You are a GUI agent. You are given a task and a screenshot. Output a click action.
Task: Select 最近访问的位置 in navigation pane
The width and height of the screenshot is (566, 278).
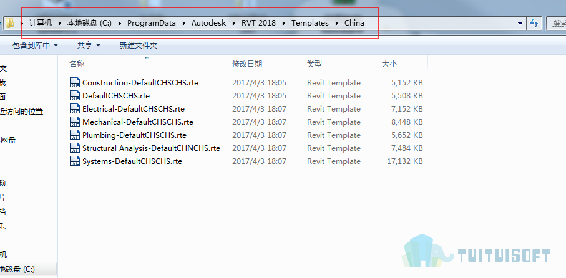(22, 112)
